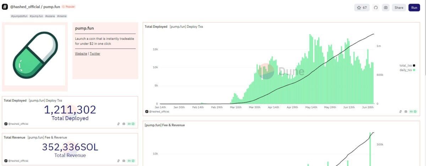The height and width of the screenshot is (166, 426).
Task: Open [pump.fun] Deploy Txs query in counter widget
Action: (45, 100)
